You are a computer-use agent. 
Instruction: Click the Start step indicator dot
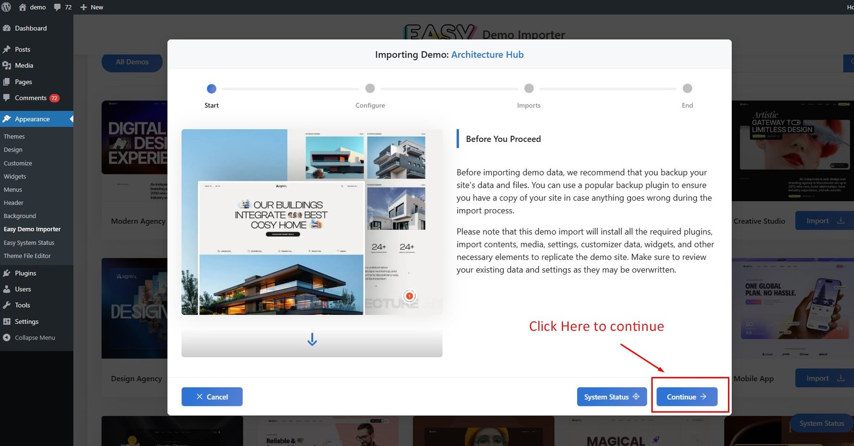211,89
